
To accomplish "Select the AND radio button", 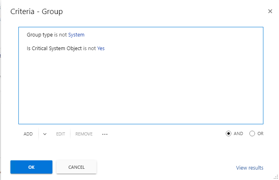I will (x=229, y=133).
